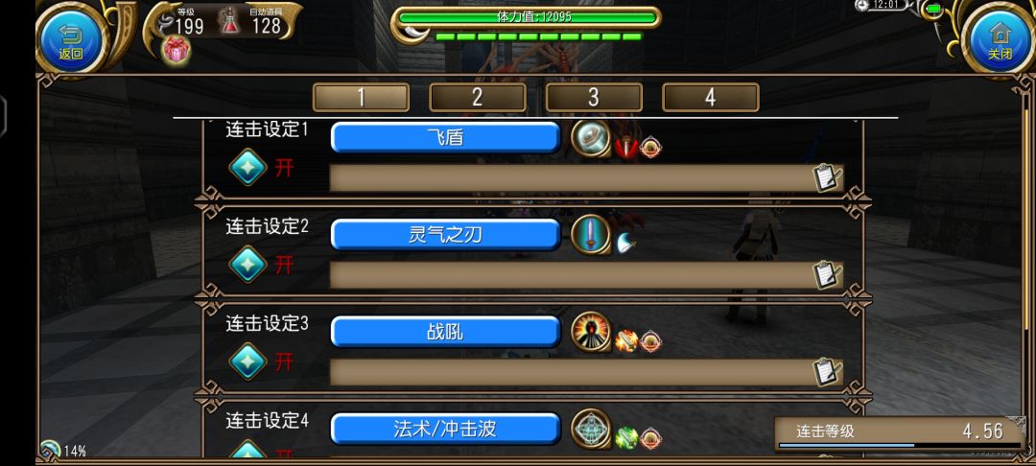Toggle 连击设定3 on/off diamond switch
Image resolution: width=1036 pixels, height=466 pixels.
tap(247, 361)
